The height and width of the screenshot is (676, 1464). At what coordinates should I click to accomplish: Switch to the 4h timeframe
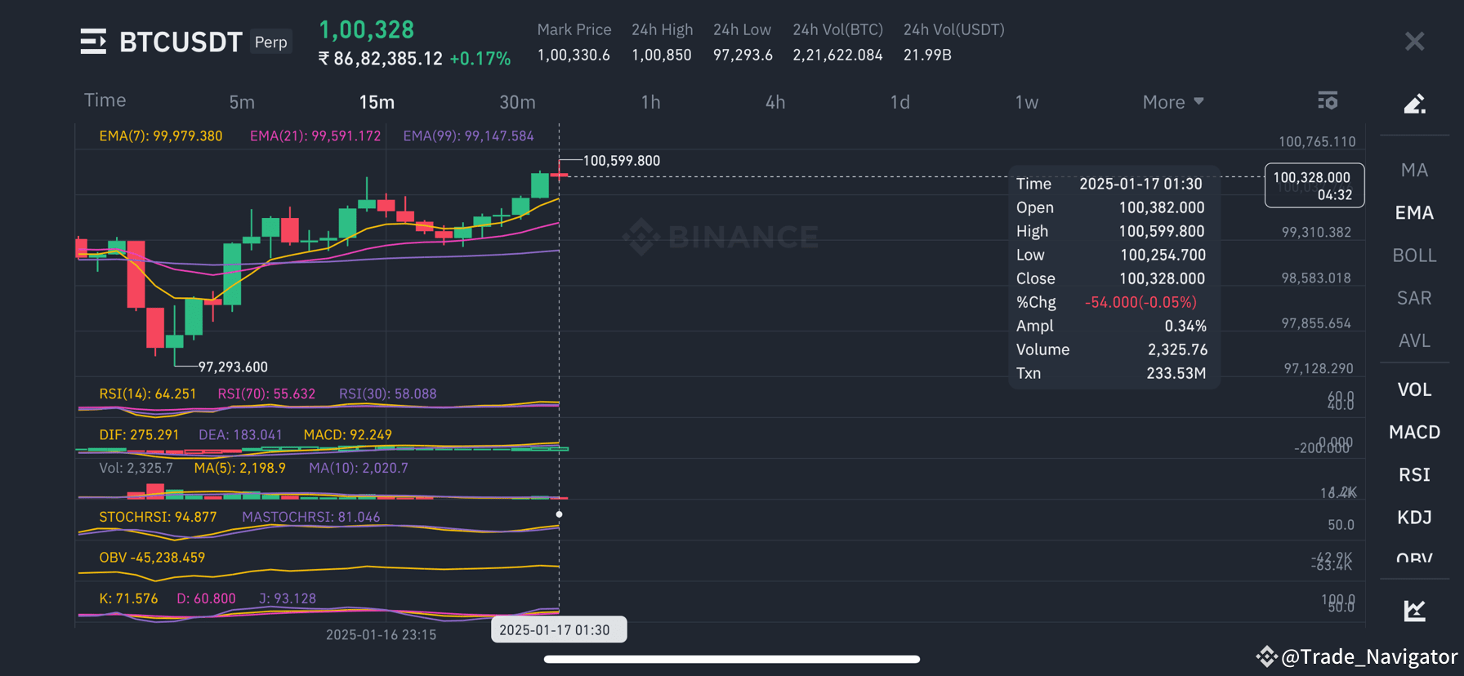[775, 102]
